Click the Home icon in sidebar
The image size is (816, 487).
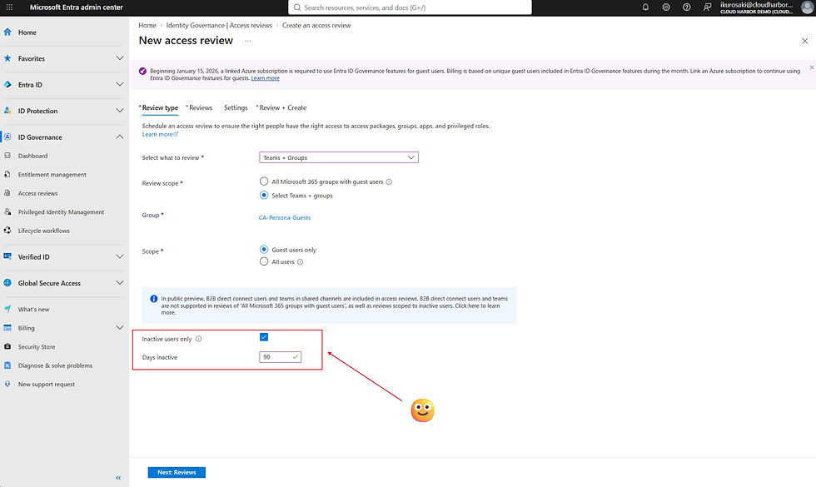point(7,32)
